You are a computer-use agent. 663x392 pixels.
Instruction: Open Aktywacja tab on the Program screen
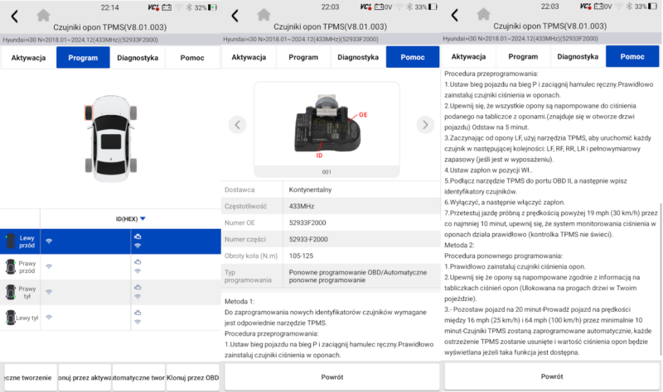click(28, 58)
